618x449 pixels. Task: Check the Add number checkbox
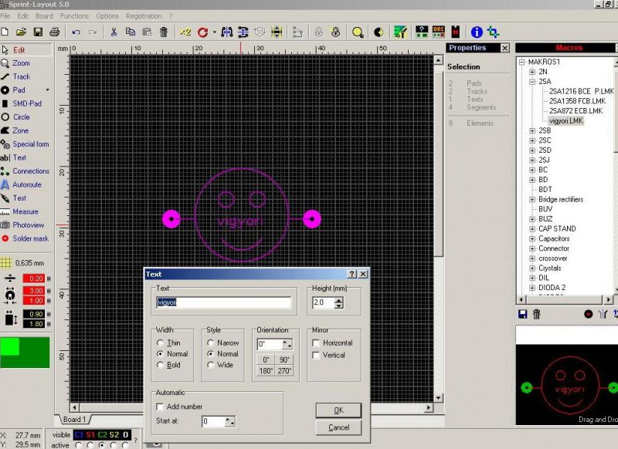160,407
